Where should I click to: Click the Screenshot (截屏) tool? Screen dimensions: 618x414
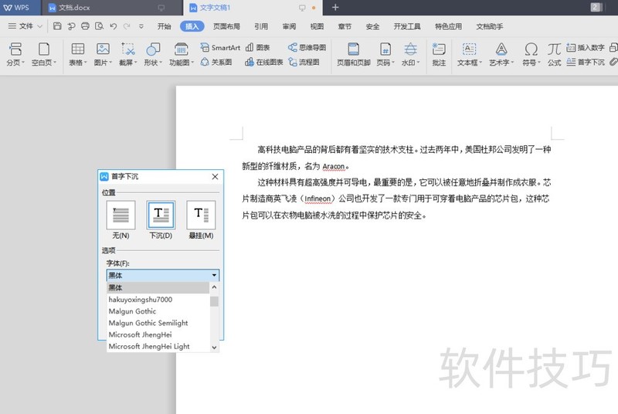point(128,54)
